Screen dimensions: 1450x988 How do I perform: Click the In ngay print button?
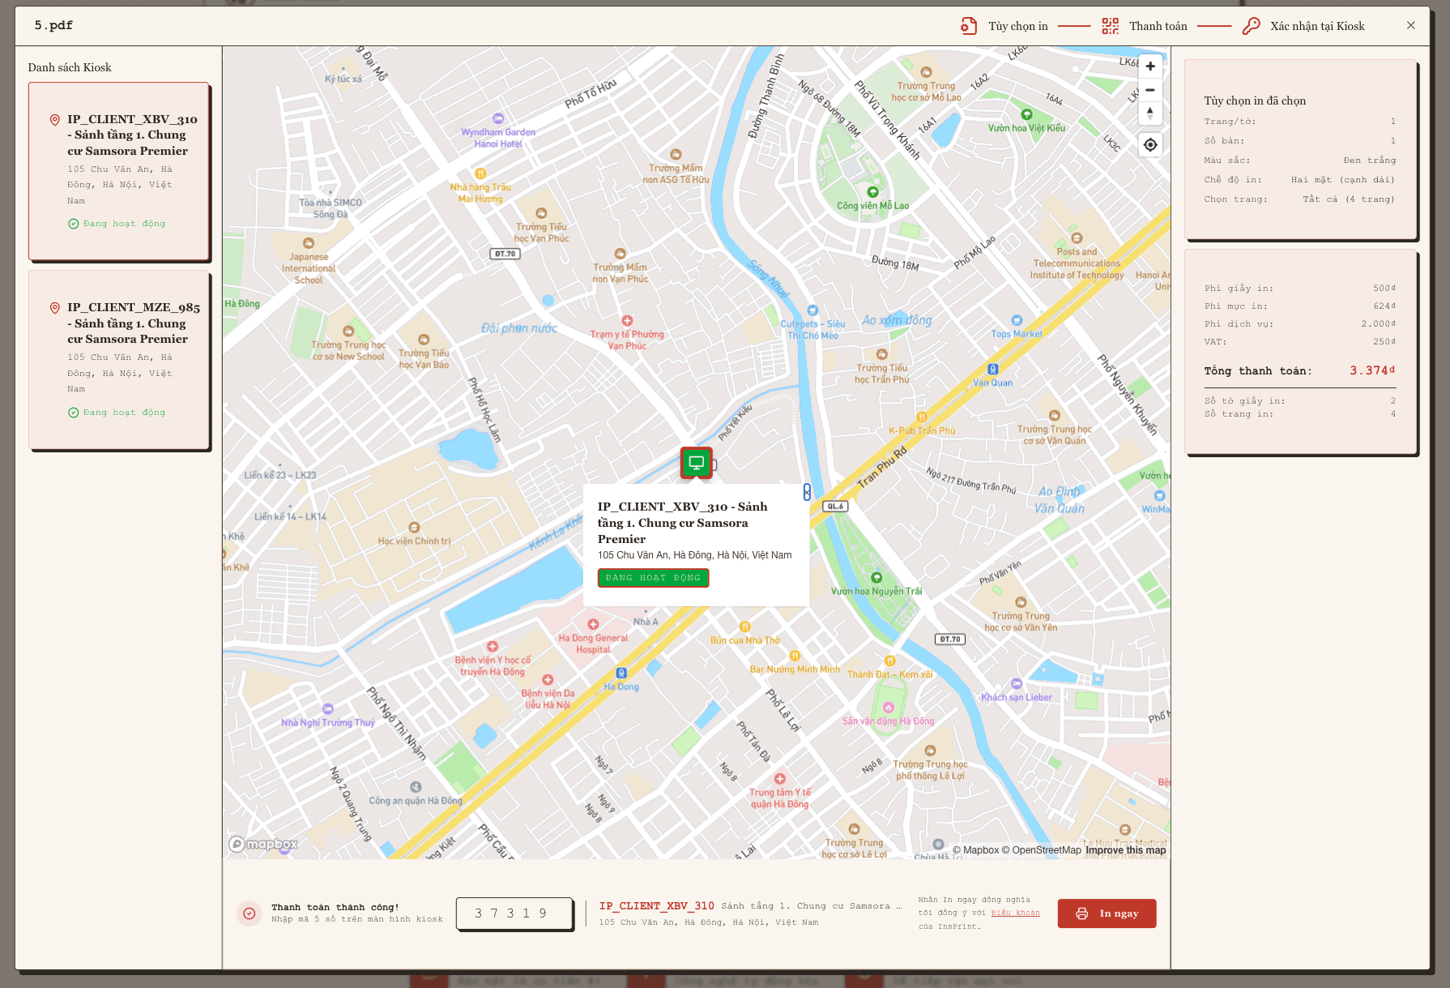tap(1107, 913)
